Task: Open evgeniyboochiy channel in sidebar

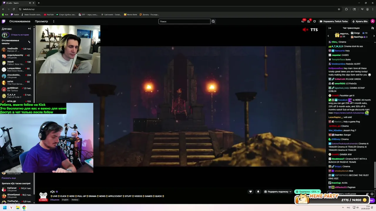Action: 17,56
